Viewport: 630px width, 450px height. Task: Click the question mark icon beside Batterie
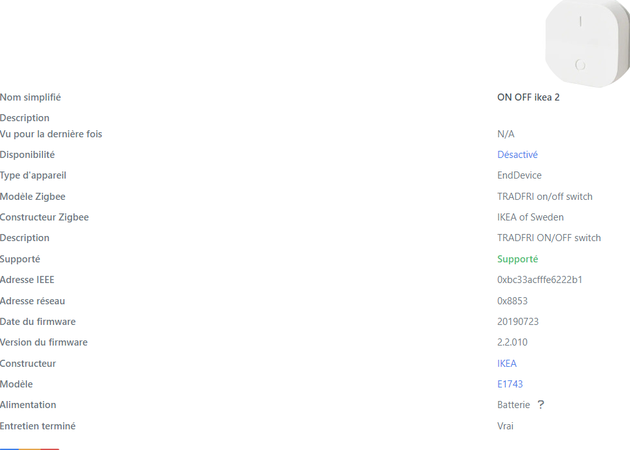coord(540,405)
